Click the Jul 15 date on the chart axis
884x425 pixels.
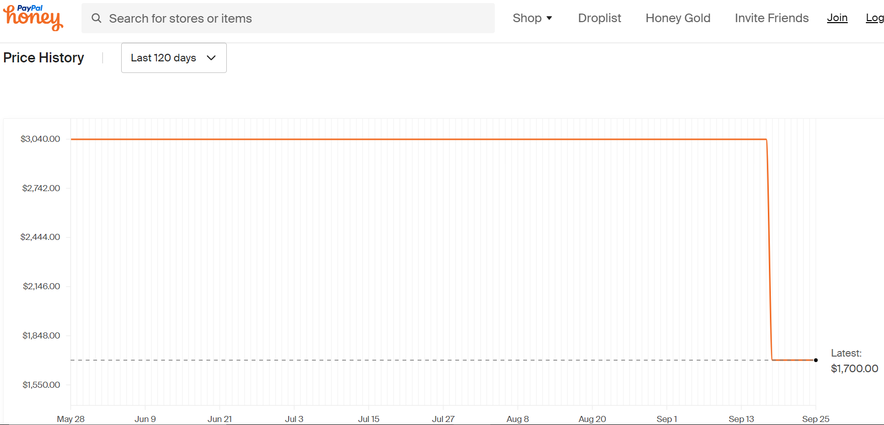coord(369,419)
